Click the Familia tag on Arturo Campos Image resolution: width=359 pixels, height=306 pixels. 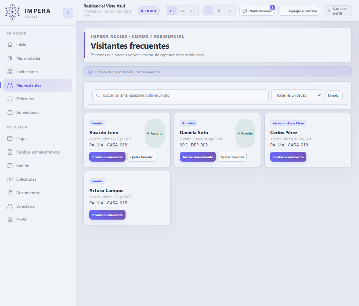click(97, 181)
